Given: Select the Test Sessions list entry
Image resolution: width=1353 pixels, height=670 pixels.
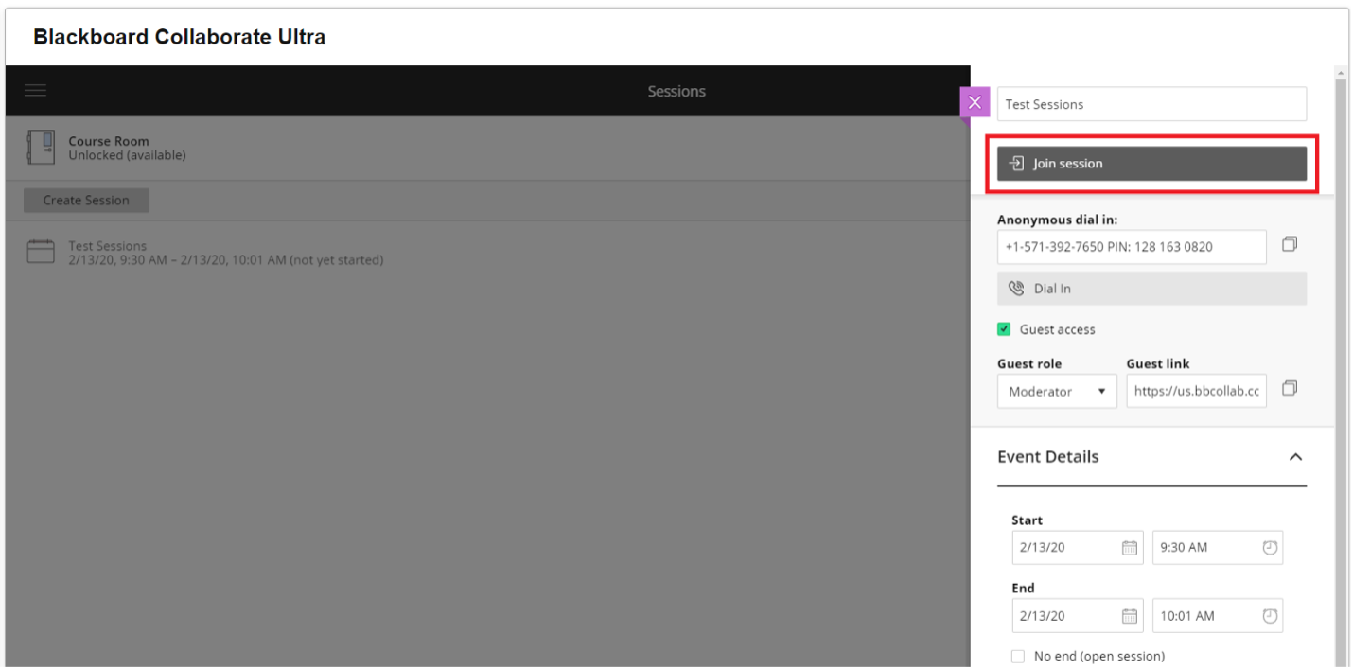Looking at the screenshot, I should click(487, 253).
